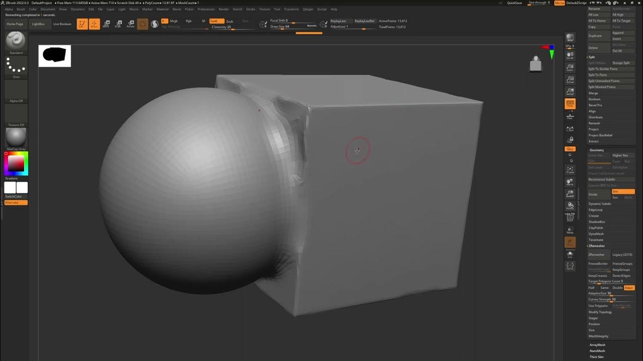This screenshot has width=643, height=361.
Task: Click the Home Page button
Action: click(x=15, y=24)
